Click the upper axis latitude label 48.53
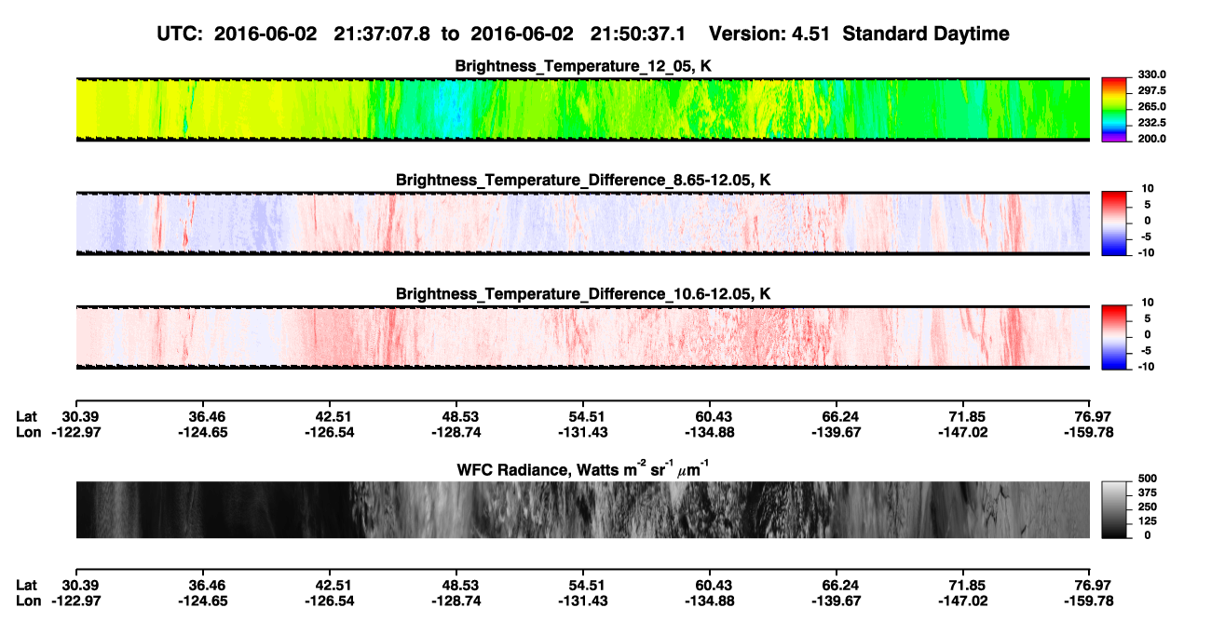The width and height of the screenshot is (1211, 621). (456, 417)
